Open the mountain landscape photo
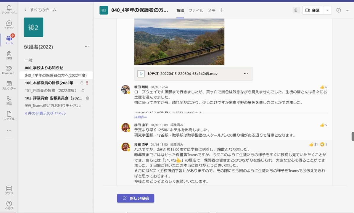The height and width of the screenshot is (213, 354). 179,42
